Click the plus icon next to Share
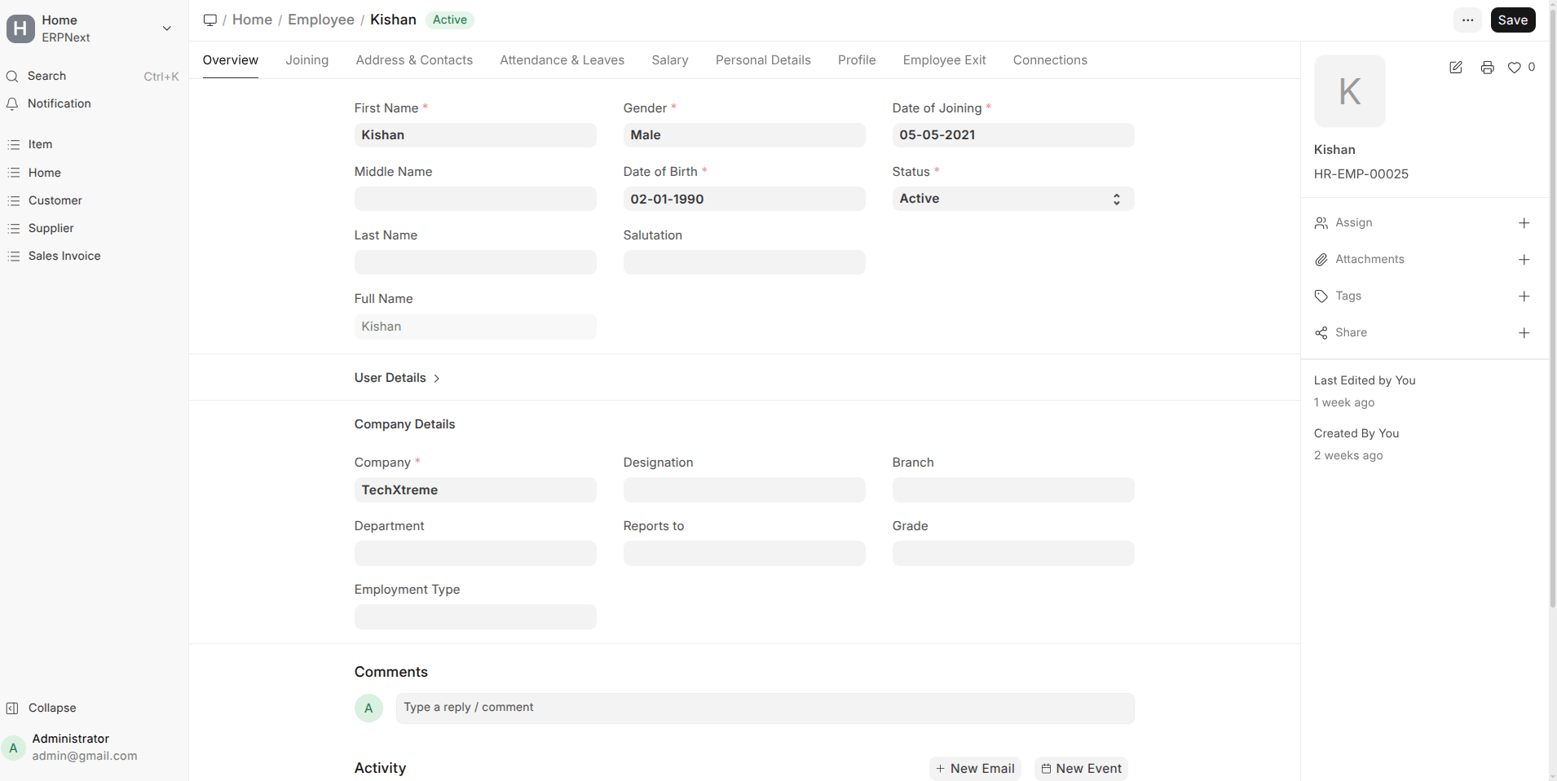Viewport: 1557px width, 781px height. pos(1524,333)
